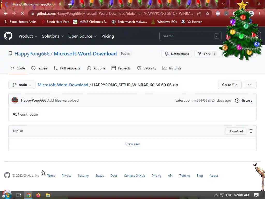Open South Hard Pole bookmark
Image resolution: width=265 pixels, height=199 pixels.
pyautogui.click(x=55, y=22)
